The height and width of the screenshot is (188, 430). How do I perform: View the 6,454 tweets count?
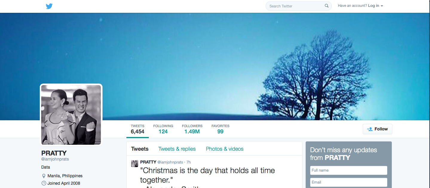137,129
